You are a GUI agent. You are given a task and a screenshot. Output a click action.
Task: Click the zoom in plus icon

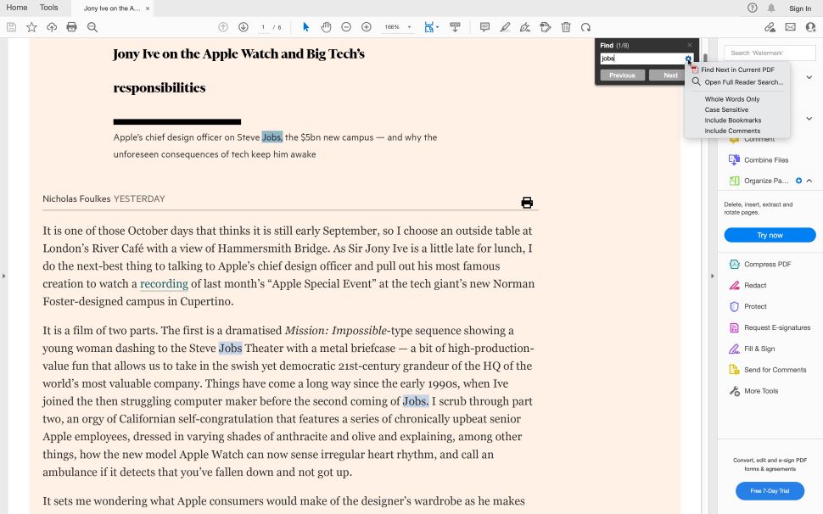(x=367, y=27)
